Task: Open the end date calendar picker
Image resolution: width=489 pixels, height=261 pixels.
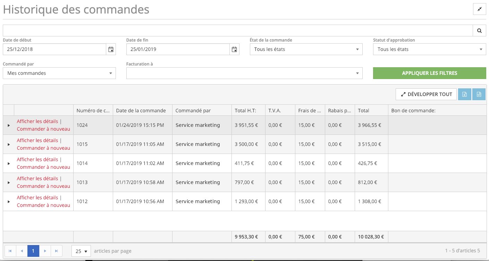Action: (x=234, y=49)
